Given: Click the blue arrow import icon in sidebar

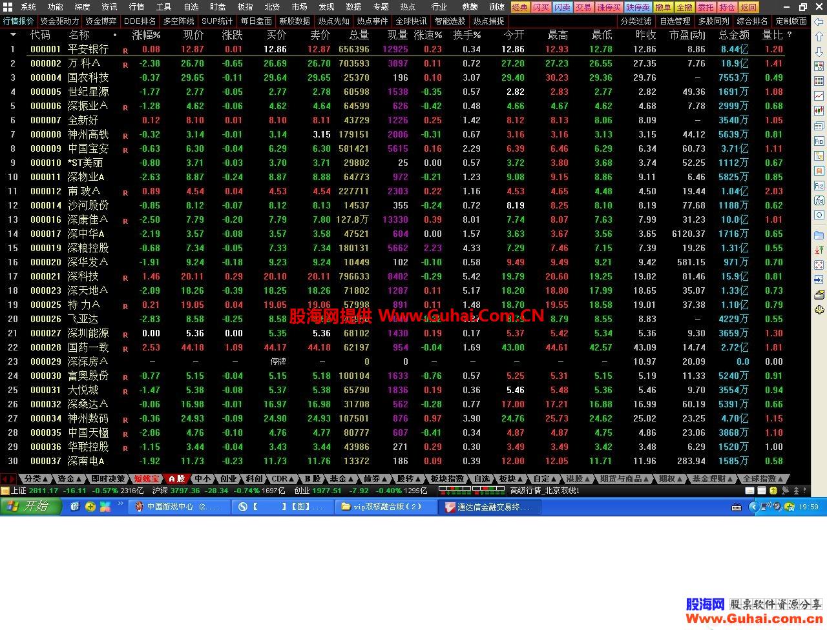Looking at the screenshot, I should pyautogui.click(x=819, y=279).
